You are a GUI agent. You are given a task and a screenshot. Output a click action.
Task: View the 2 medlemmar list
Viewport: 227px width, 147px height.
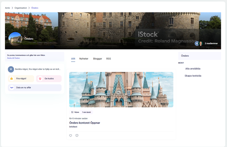211,44
